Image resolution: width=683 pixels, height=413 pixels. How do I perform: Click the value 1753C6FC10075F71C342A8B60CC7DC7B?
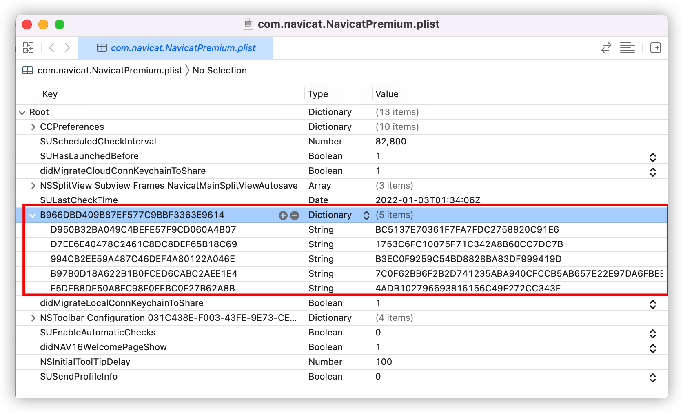[469, 244]
